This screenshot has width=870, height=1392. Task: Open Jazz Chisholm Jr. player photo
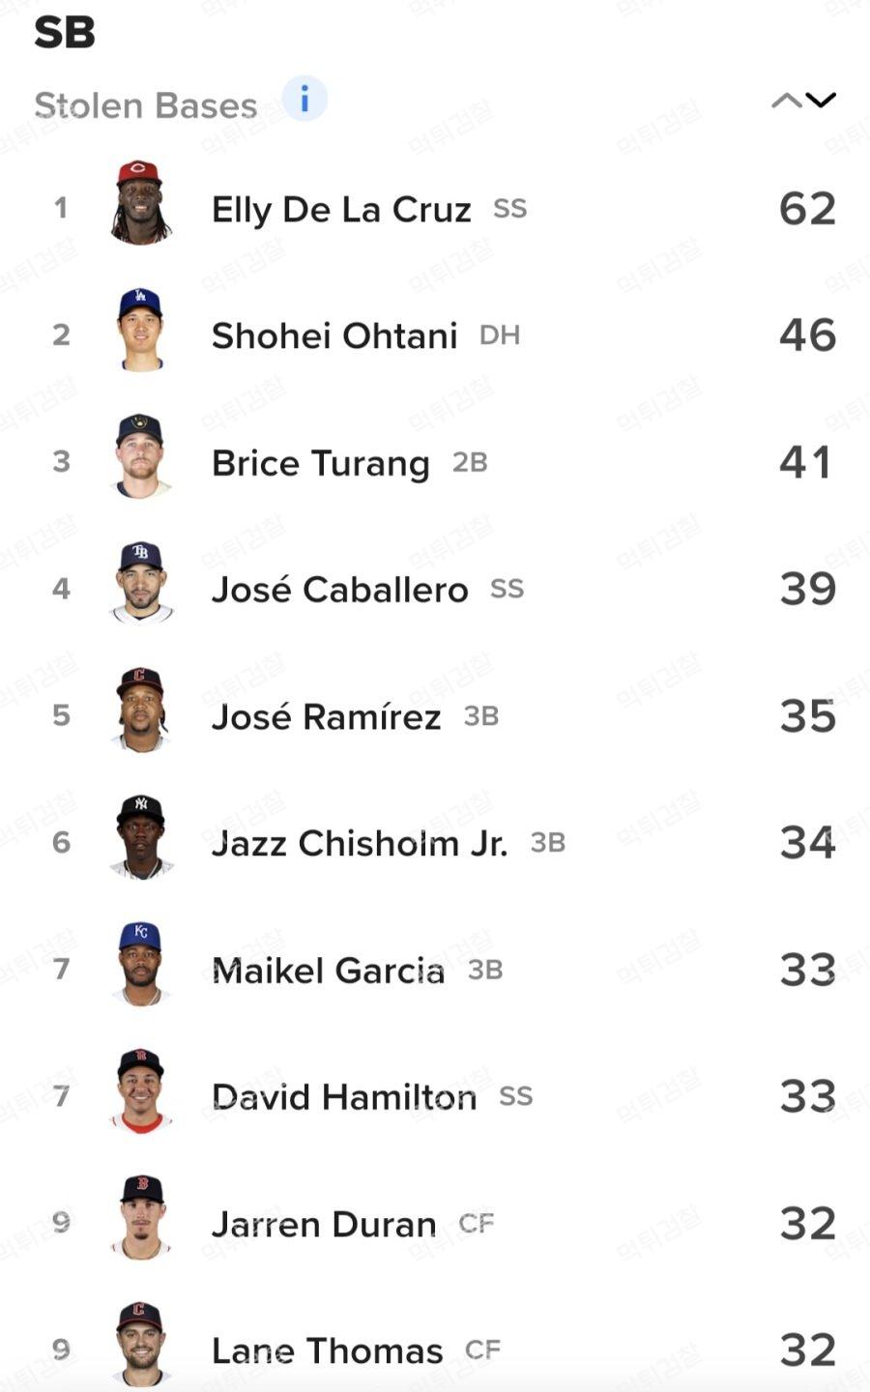click(141, 837)
